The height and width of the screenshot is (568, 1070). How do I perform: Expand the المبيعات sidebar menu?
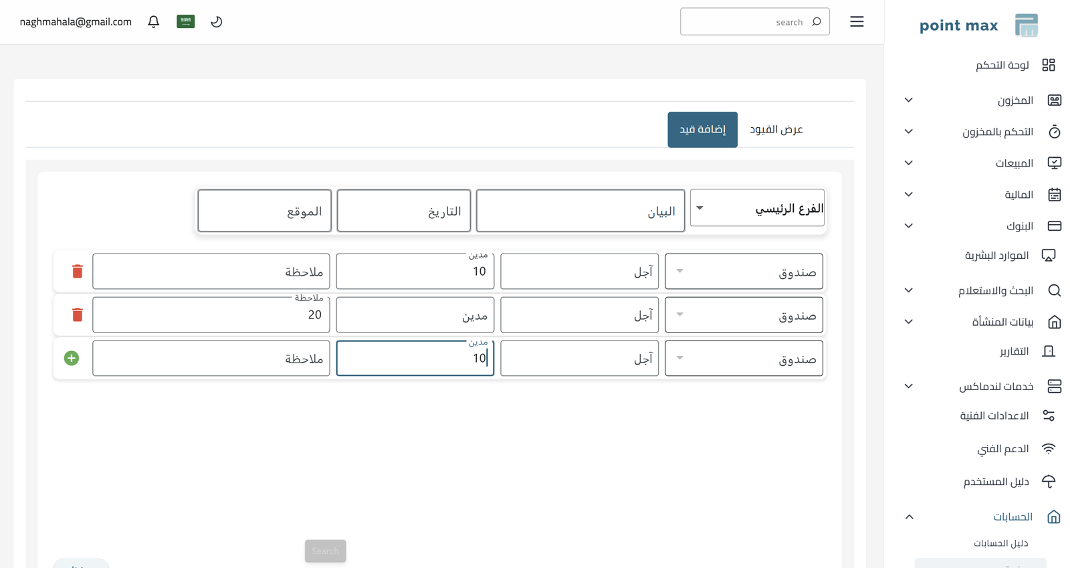(1014, 163)
